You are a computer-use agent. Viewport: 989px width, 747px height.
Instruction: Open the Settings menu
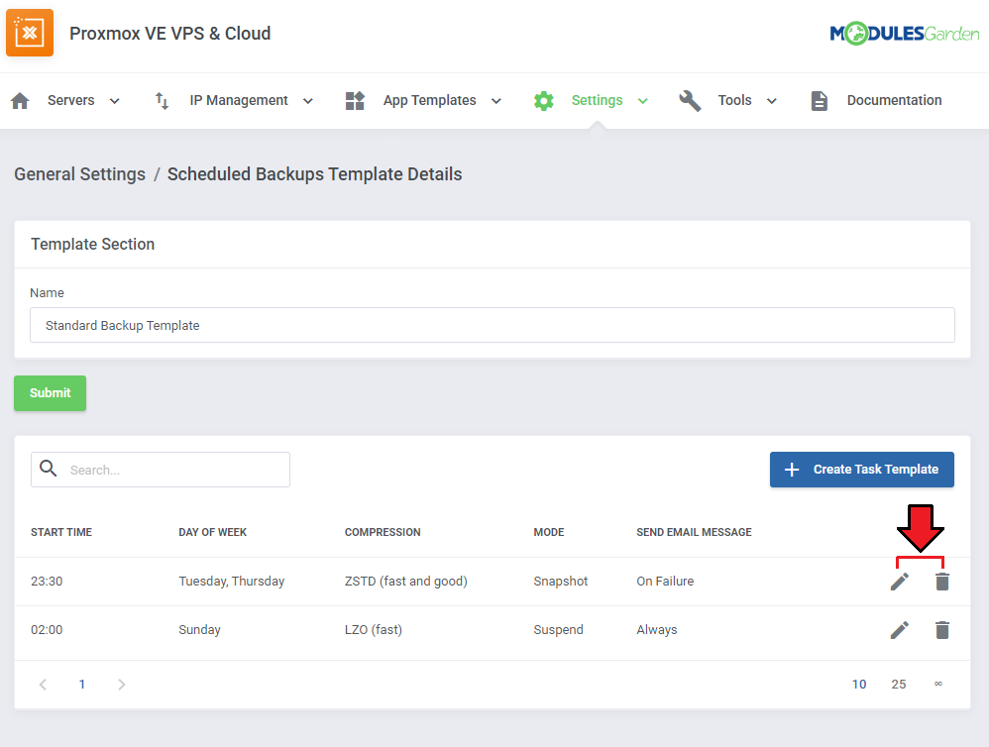tap(597, 100)
